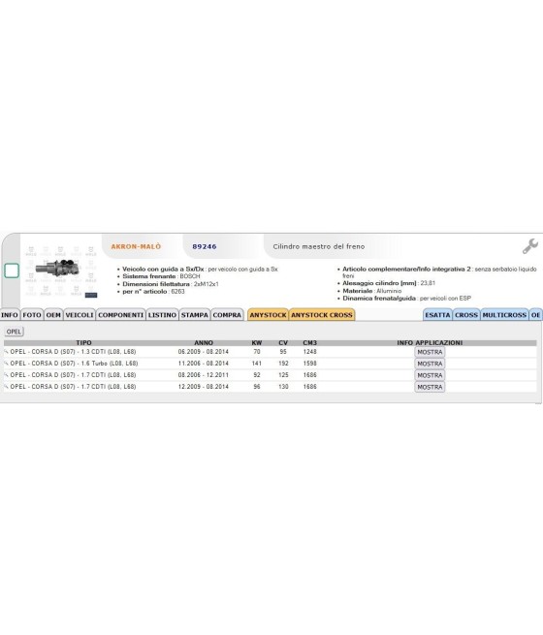Select the VEICOLI tab
The width and height of the screenshot is (543, 635).
point(80,315)
